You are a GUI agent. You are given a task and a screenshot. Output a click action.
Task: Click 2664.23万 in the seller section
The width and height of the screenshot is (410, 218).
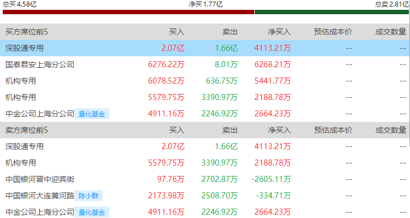(x=272, y=212)
